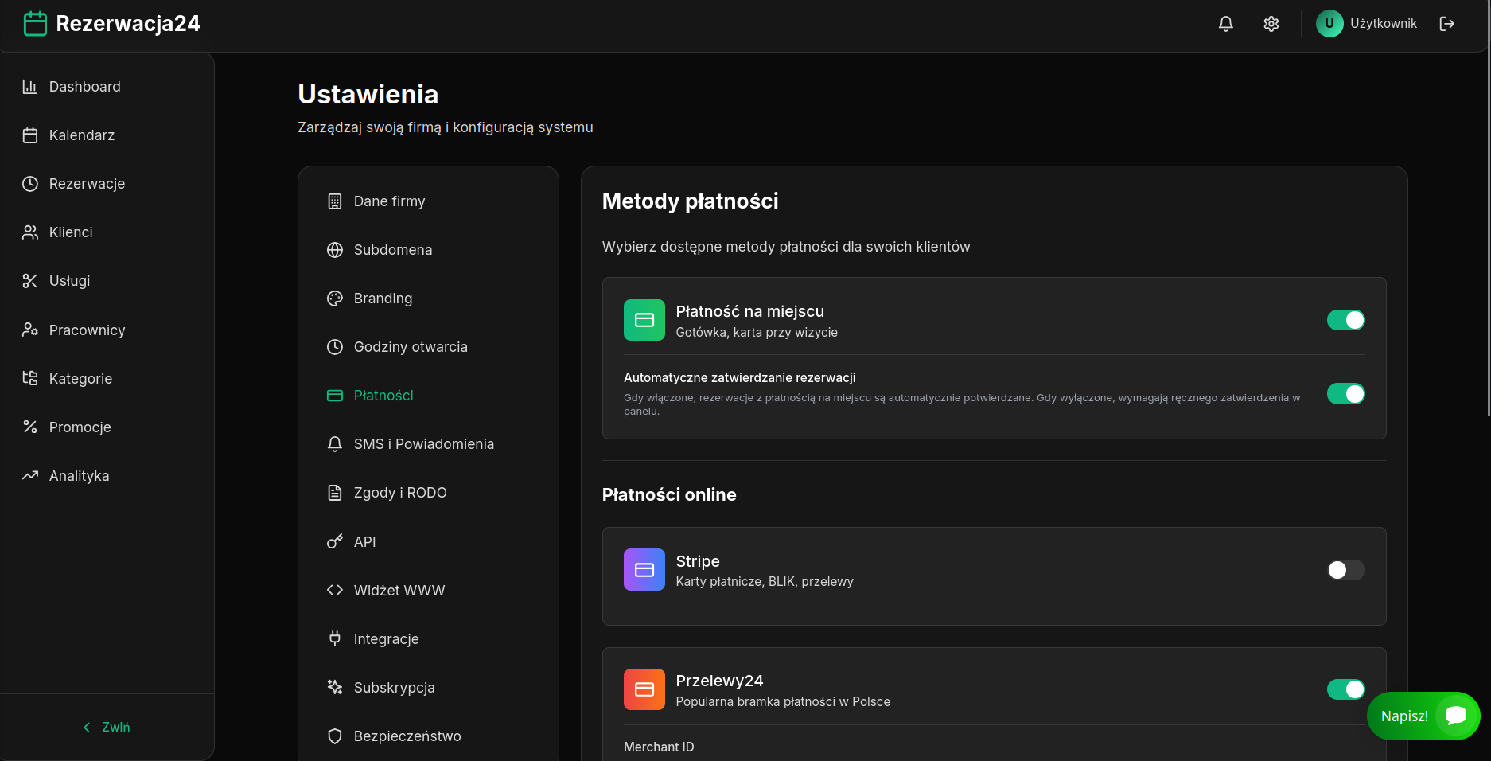The height and width of the screenshot is (761, 1491).
Task: Open Analityka via its chart icon
Action: (x=29, y=475)
